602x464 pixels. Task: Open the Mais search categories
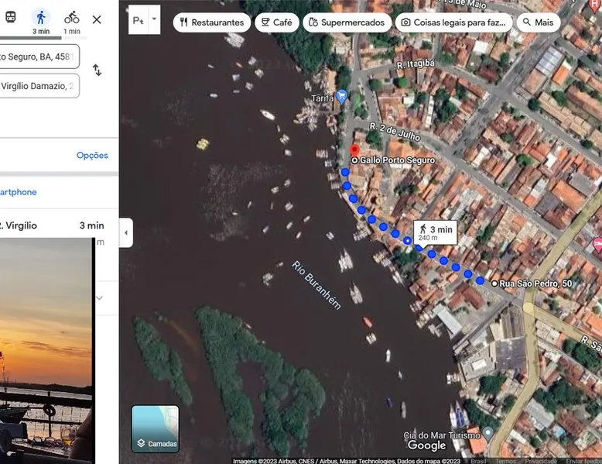point(538,22)
